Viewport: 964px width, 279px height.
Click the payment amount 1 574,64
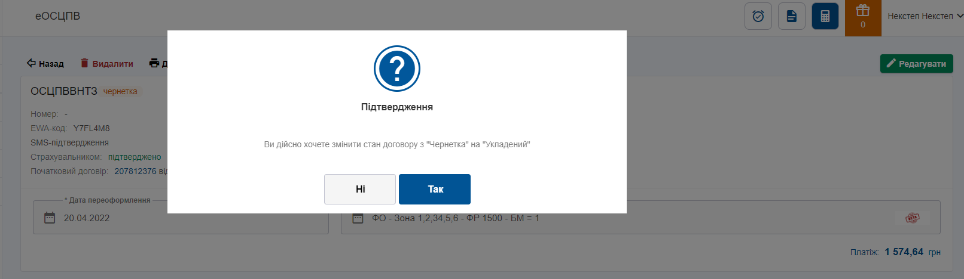[904, 252]
